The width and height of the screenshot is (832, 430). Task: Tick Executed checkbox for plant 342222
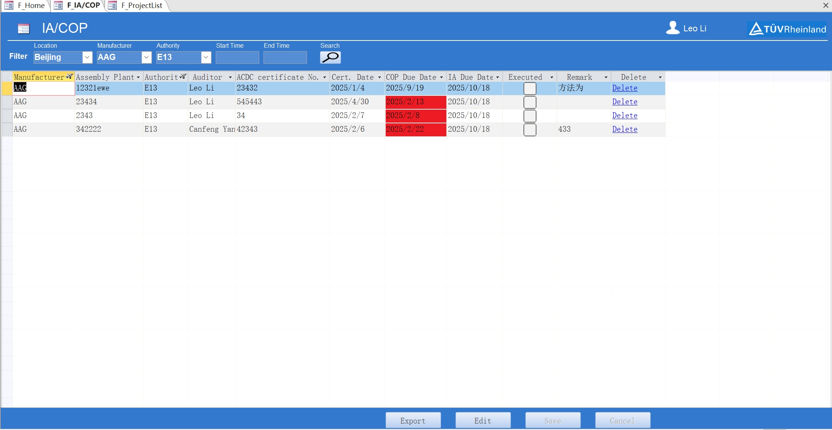click(530, 129)
